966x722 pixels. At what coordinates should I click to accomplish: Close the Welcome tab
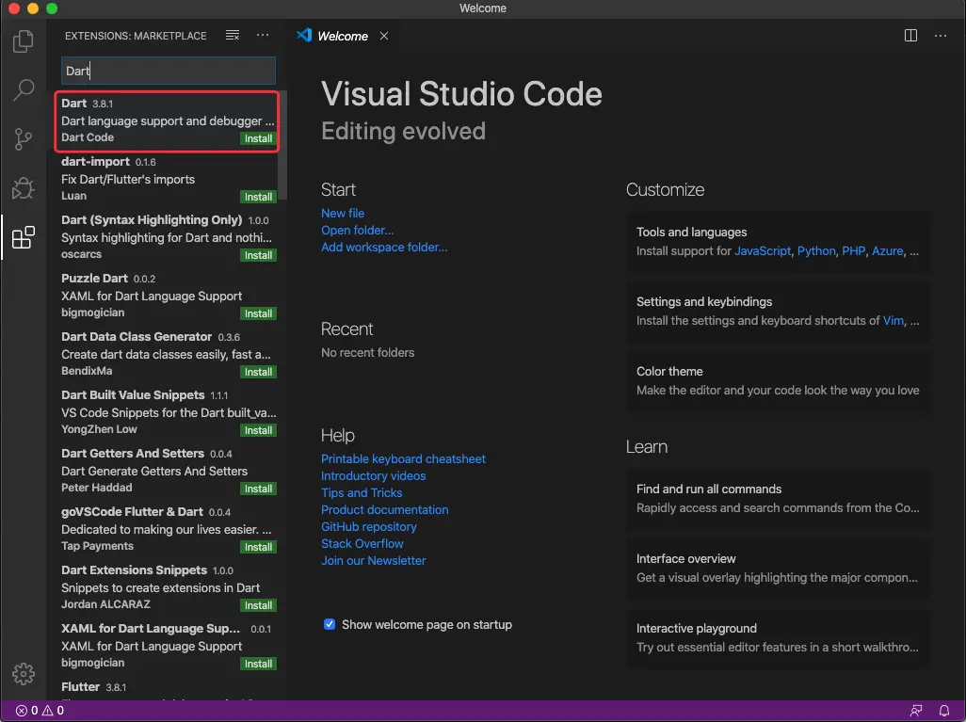click(x=384, y=36)
